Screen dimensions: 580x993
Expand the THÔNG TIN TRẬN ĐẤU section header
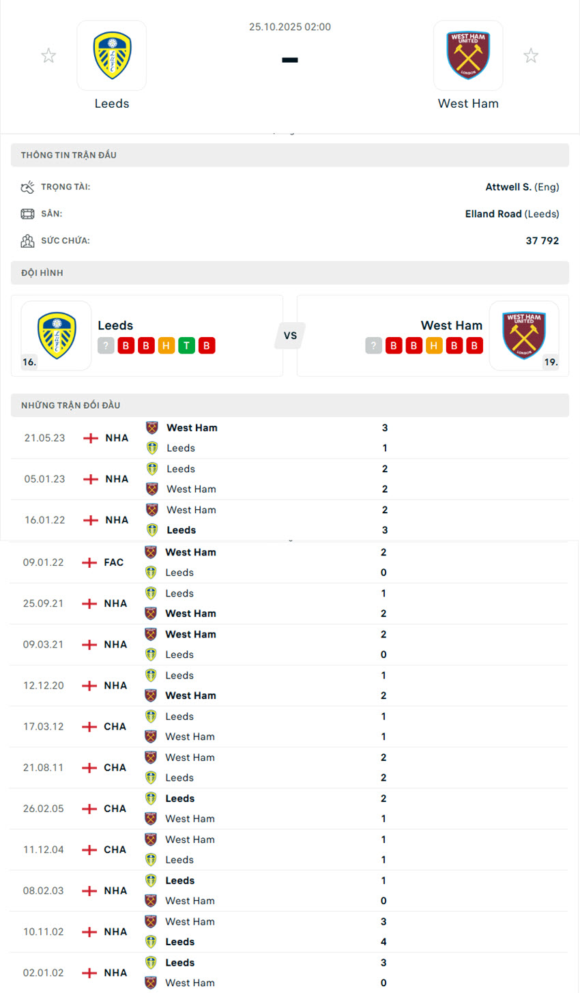(290, 155)
